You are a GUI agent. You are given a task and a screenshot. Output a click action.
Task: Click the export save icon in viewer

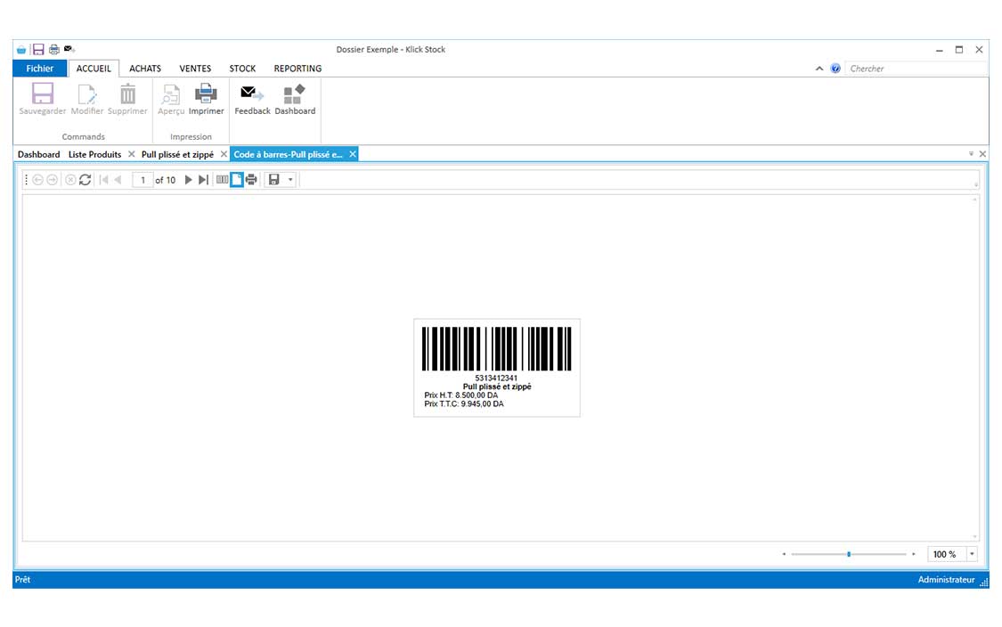pos(274,180)
